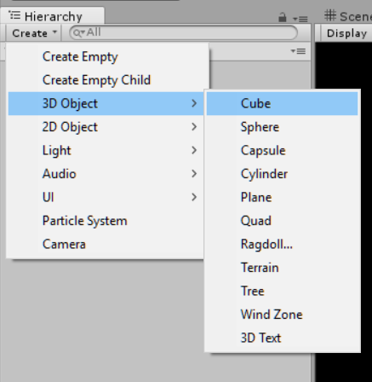Viewport: 372px width, 382px height.
Task: Toggle the Hierarchy panel lock icon
Action: point(282,18)
